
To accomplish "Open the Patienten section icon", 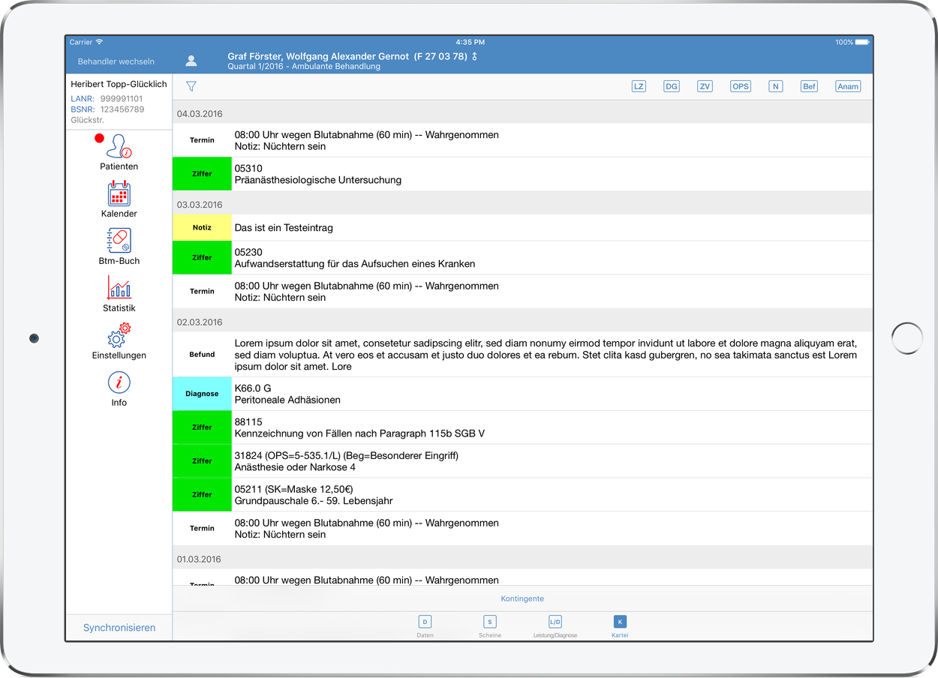I will click(119, 145).
